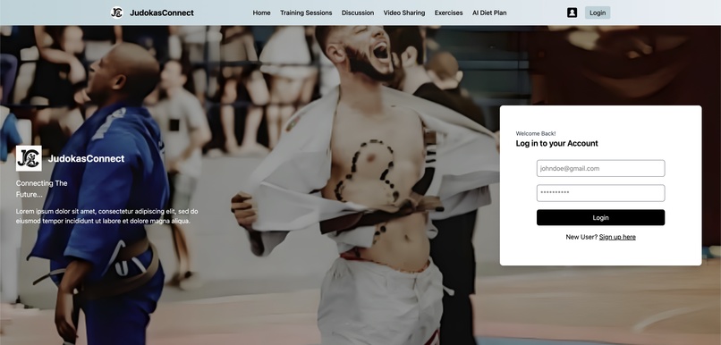
Task: Navigate to Discussion
Action: tap(358, 13)
